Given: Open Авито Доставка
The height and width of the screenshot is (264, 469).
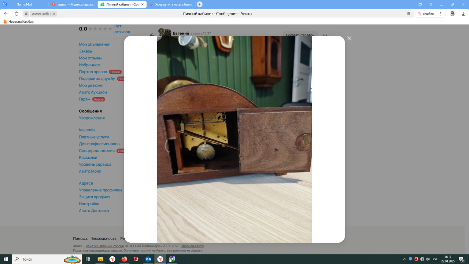Looking at the screenshot, I should click(x=94, y=210).
